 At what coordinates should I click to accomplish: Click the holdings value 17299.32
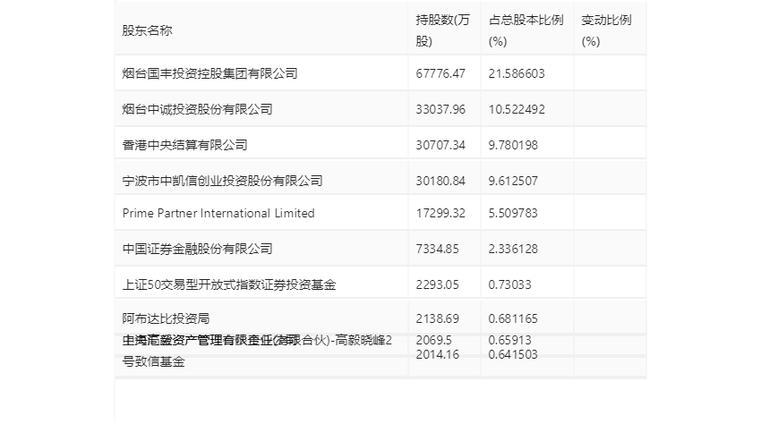[x=441, y=214]
